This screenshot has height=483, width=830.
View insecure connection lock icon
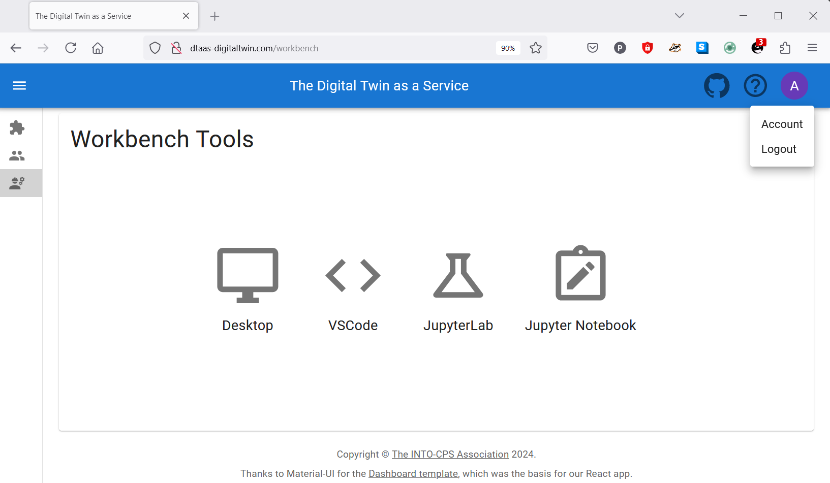[176, 48]
